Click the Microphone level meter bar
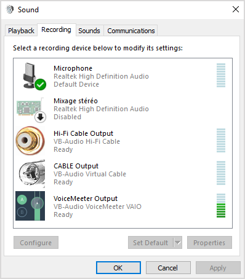Screen dimensions: 245x279 tap(221, 75)
